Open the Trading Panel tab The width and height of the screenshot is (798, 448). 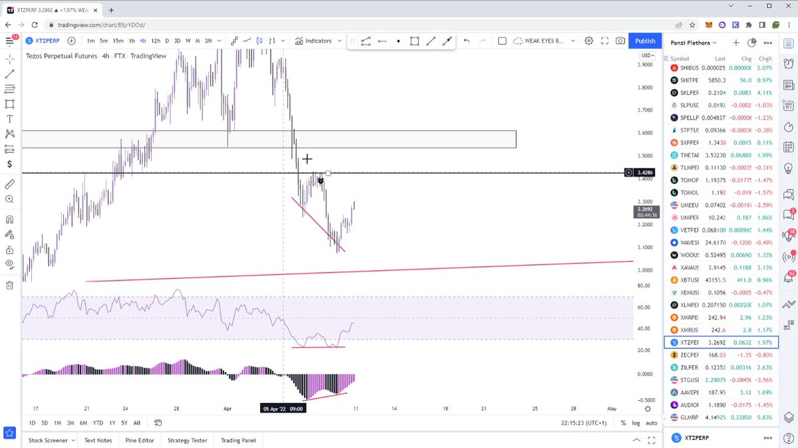(238, 440)
